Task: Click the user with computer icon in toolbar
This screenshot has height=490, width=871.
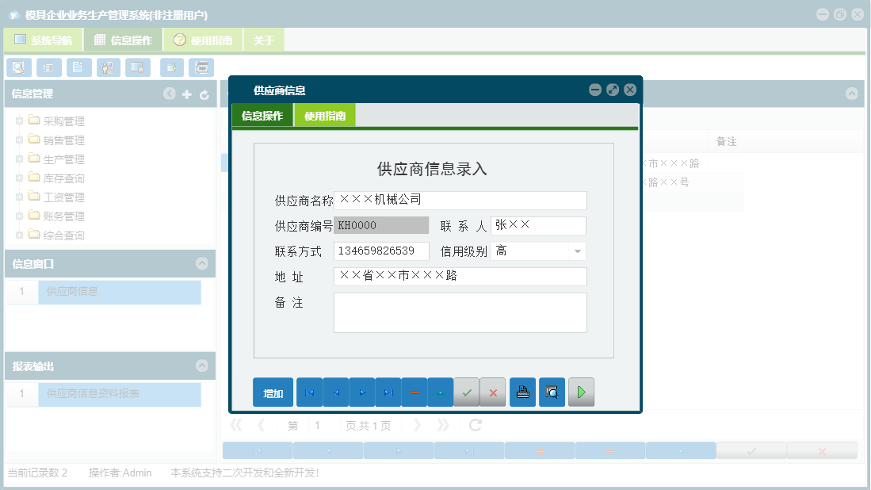Action: [x=109, y=67]
